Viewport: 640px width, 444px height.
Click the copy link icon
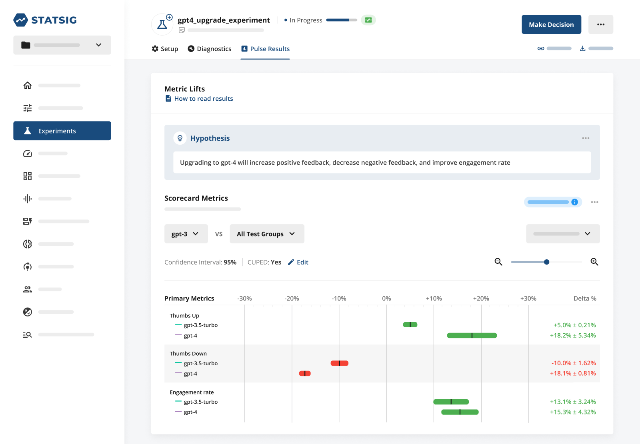point(541,48)
